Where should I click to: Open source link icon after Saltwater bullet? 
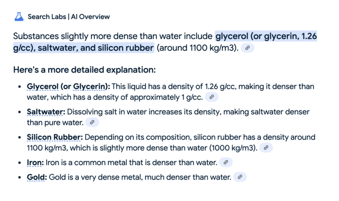(92, 122)
